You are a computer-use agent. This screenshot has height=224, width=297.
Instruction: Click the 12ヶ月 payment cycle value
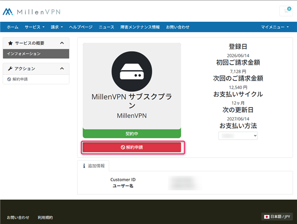(238, 103)
